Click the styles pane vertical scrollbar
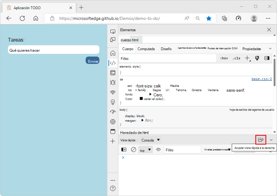This screenshot has height=196, width=277. click(x=275, y=72)
